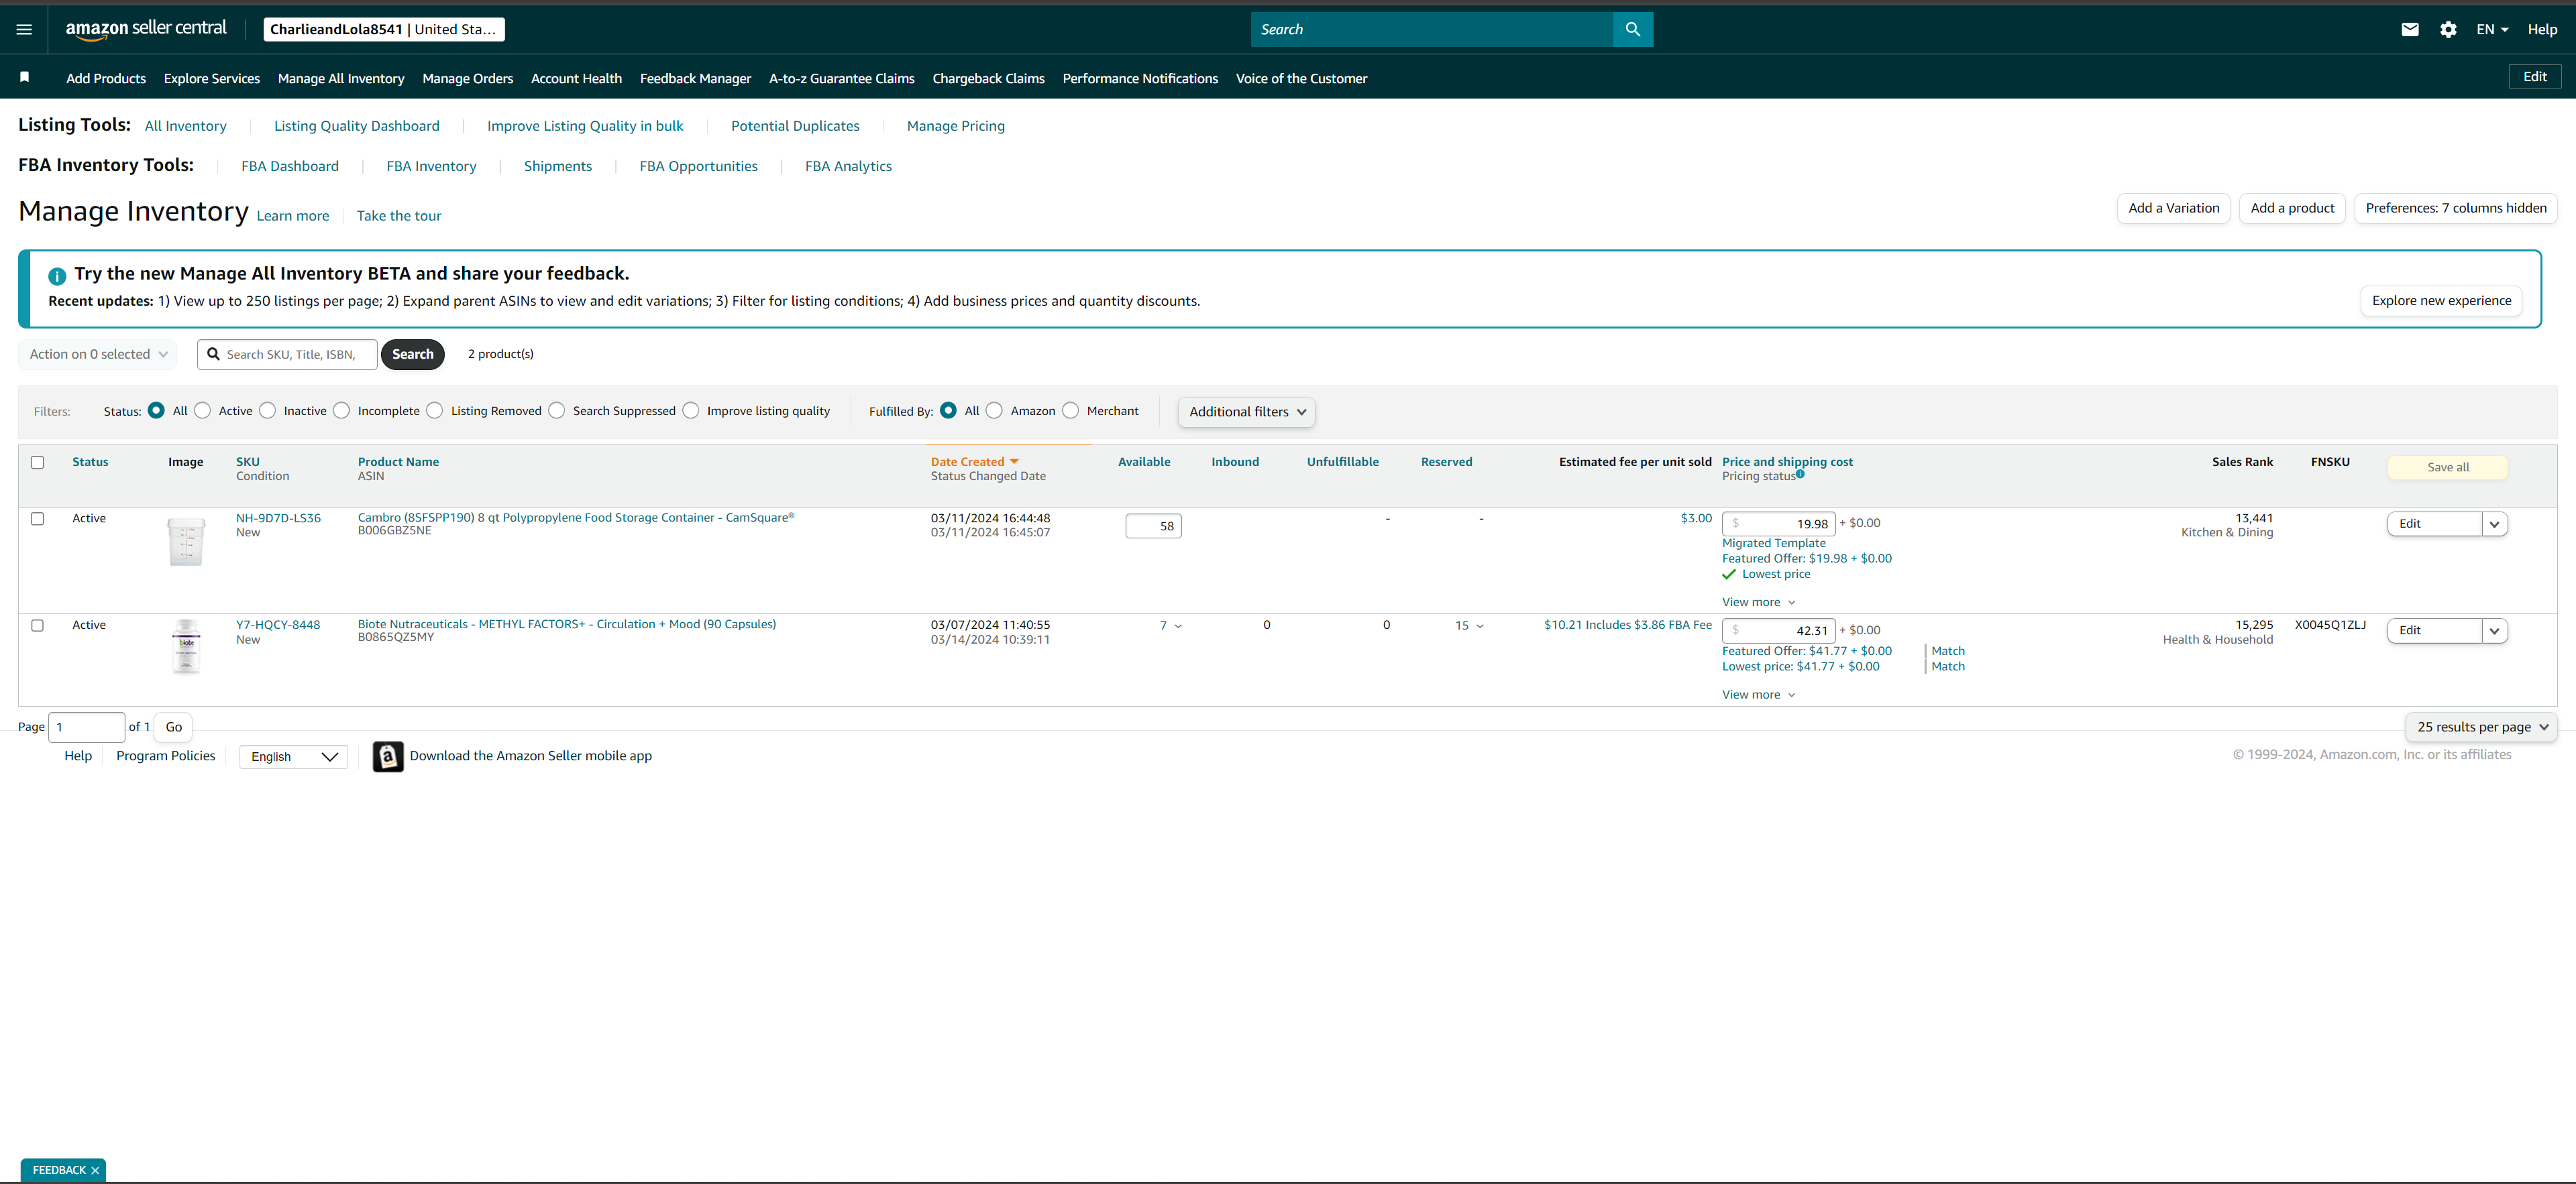Select the Listing Removed status filter
The width and height of the screenshot is (2576, 1184).
pos(435,411)
